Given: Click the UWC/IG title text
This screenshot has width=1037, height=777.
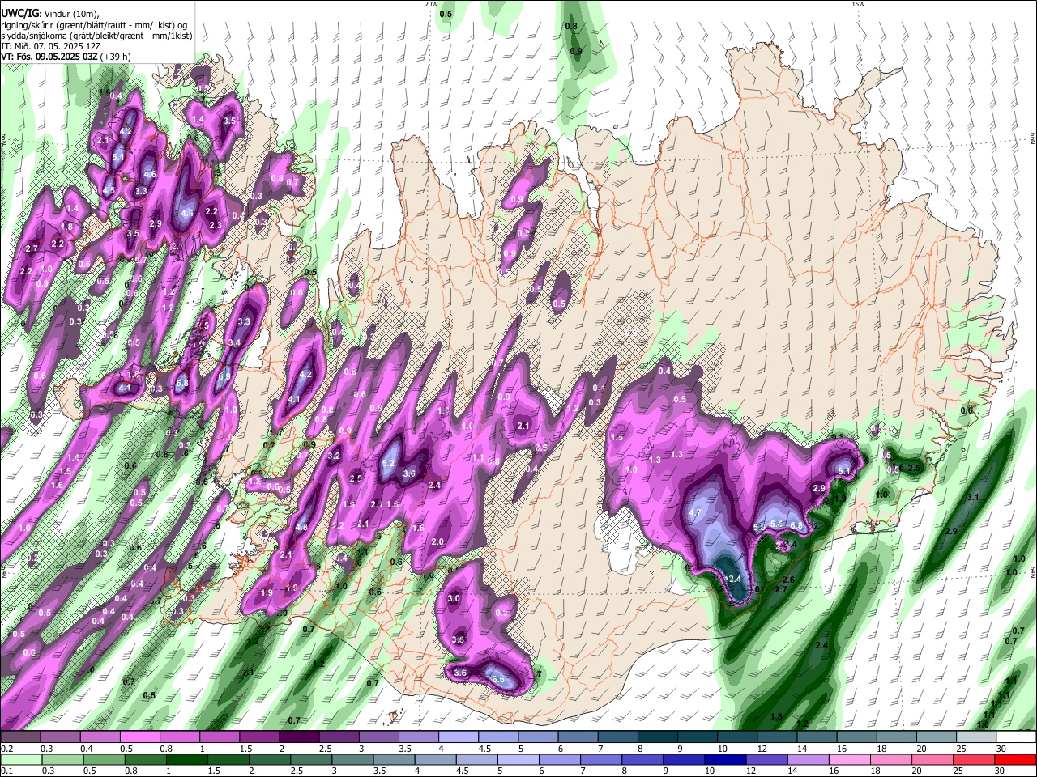Looking at the screenshot, I should [19, 13].
